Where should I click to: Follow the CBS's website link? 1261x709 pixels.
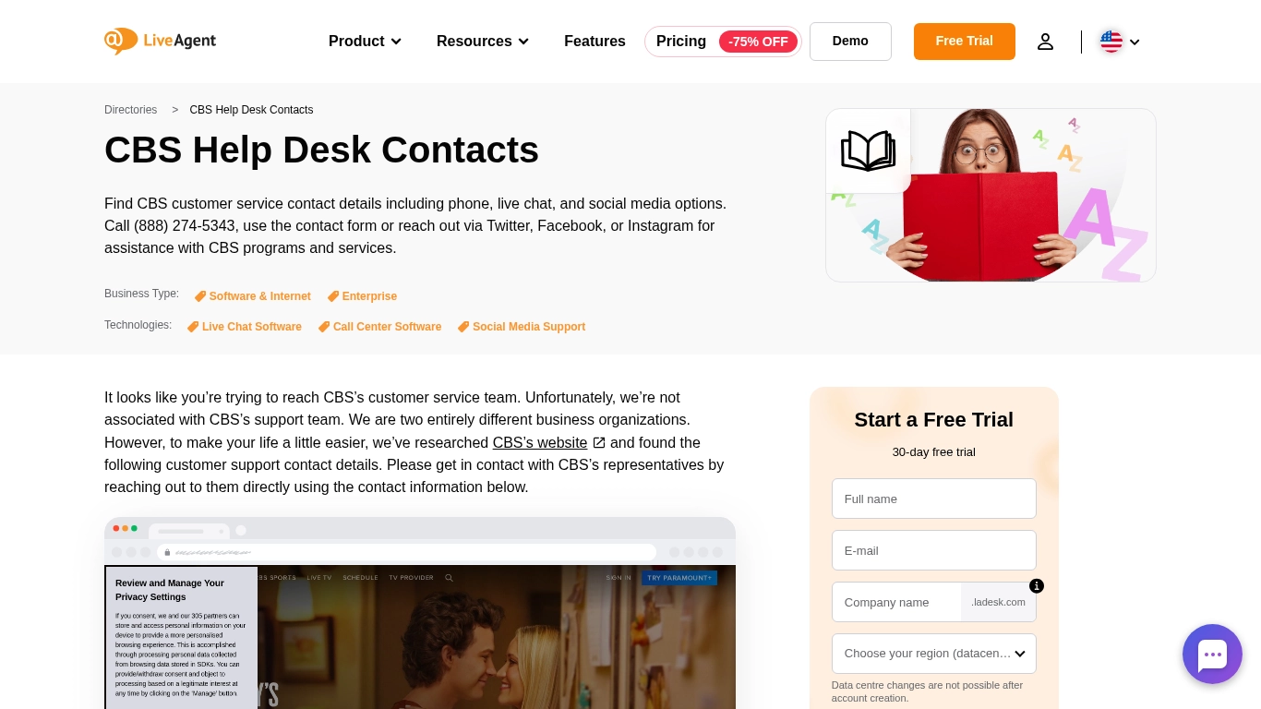click(540, 443)
